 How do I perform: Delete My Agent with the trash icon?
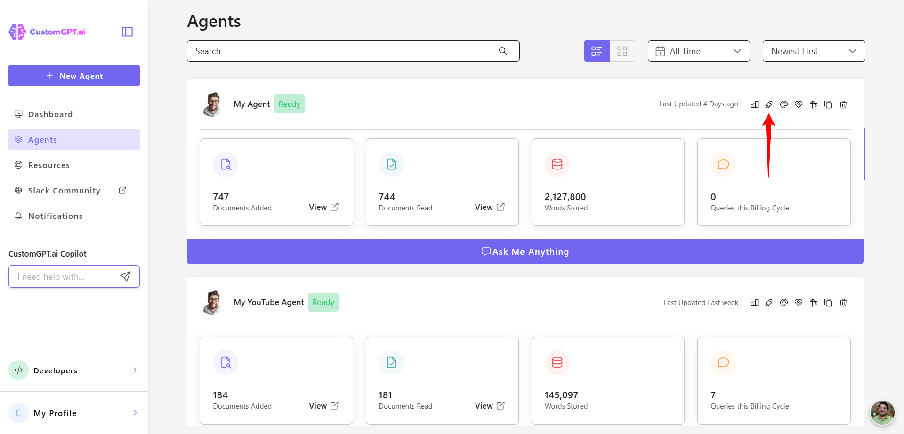[843, 104]
